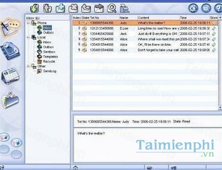Select message "OK, I'll be there on time"
Viewport: 222px width, 170px height.
[x=145, y=45]
